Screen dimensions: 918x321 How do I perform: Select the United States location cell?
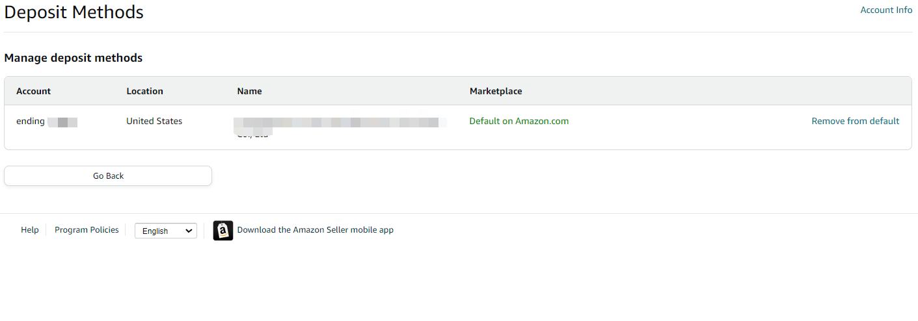tap(154, 121)
